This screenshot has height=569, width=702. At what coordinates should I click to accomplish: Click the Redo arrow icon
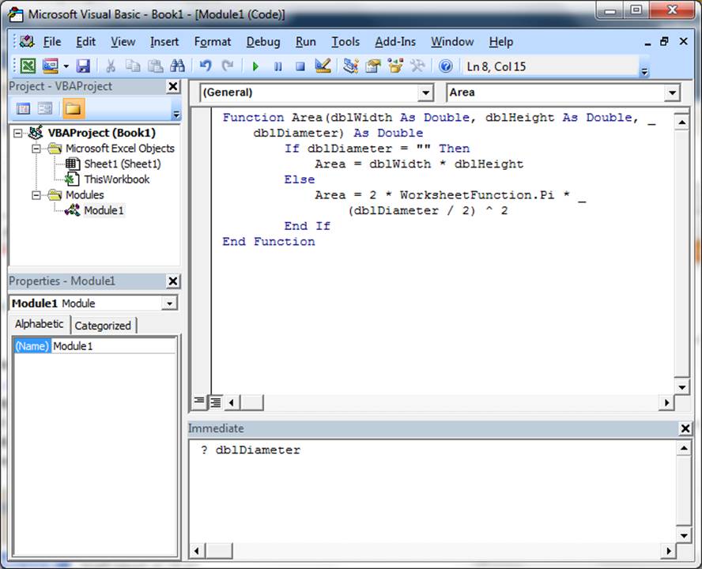[228, 66]
